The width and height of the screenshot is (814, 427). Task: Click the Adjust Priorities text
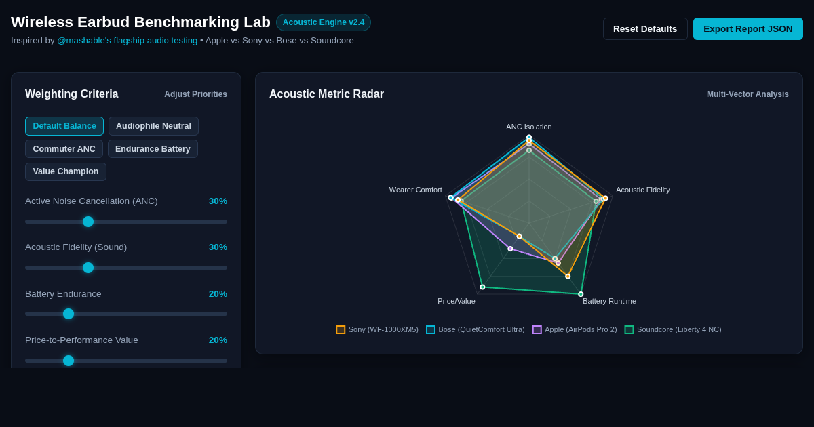195,94
